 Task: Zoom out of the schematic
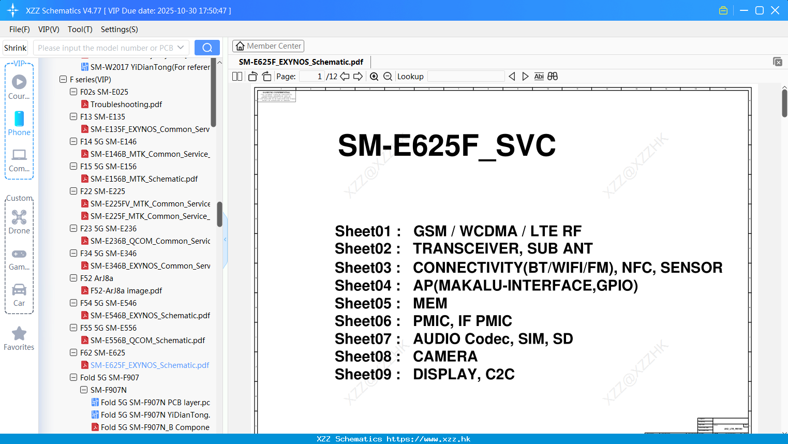tap(388, 77)
